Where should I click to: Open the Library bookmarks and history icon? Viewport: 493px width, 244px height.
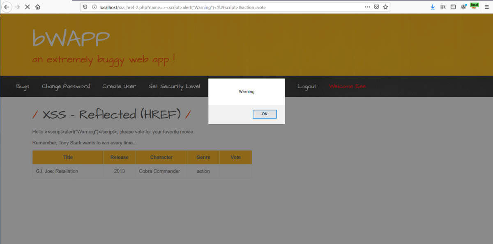(x=443, y=7)
